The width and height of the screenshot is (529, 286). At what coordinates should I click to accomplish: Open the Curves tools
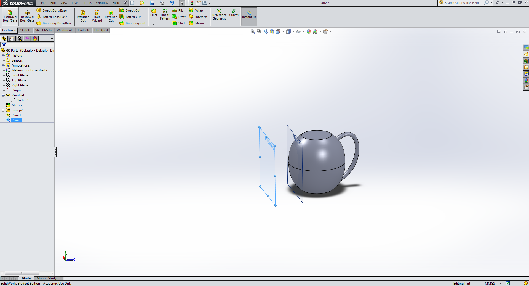pyautogui.click(x=234, y=13)
